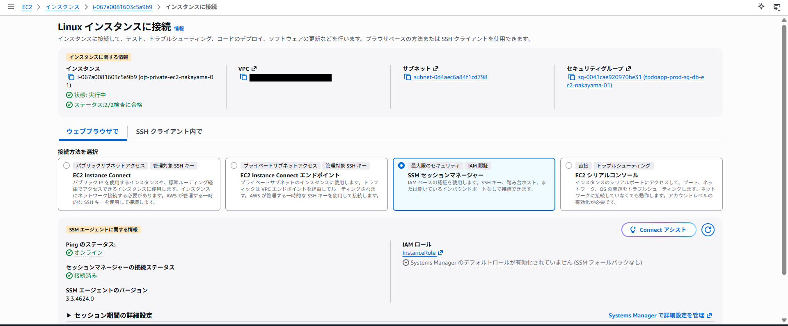This screenshot has width=788, height=326.
Task: Open the hamburger navigation menu
Action: click(x=11, y=7)
